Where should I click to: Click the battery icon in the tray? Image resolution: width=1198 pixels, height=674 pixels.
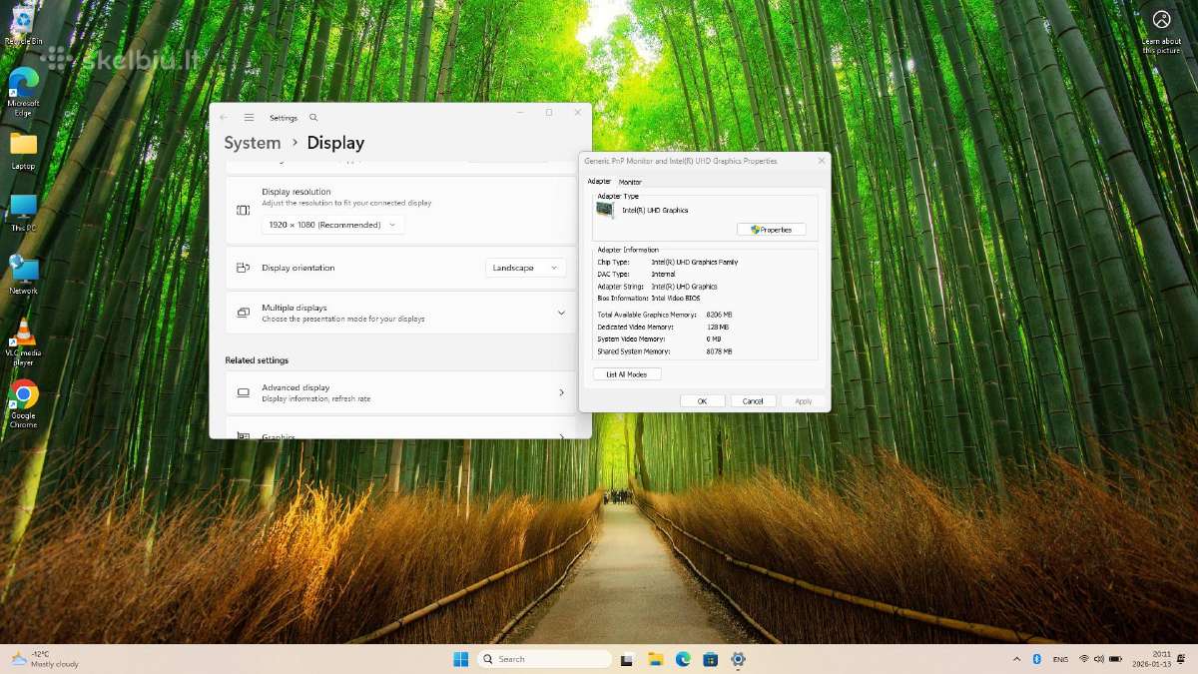click(x=1115, y=659)
